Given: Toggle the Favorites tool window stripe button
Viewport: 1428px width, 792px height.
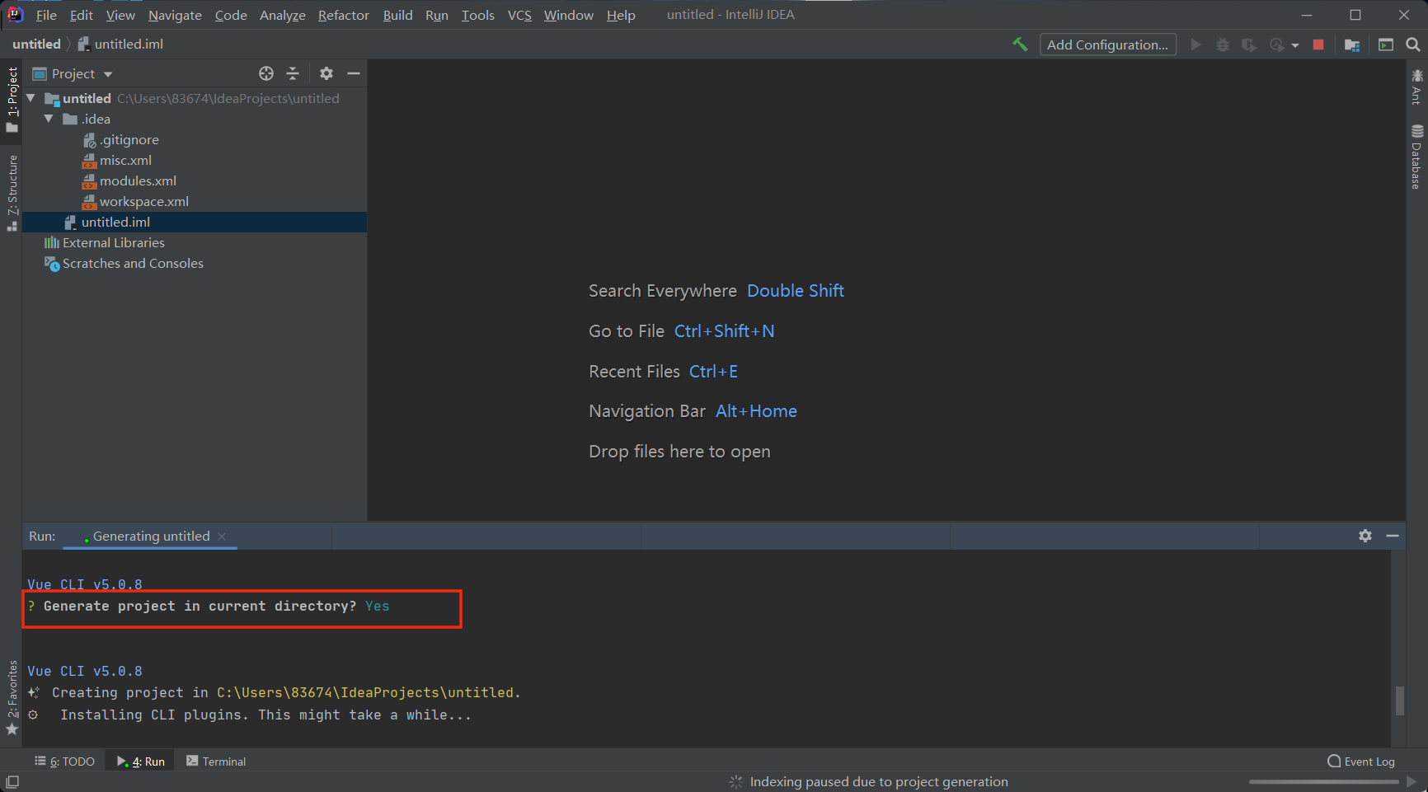Looking at the screenshot, I should click(12, 697).
